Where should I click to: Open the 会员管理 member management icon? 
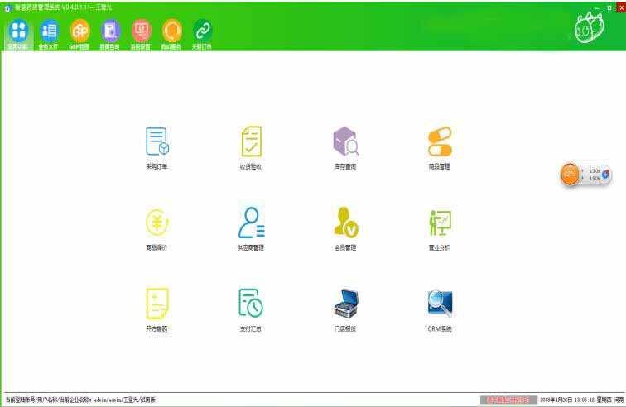pos(346,223)
